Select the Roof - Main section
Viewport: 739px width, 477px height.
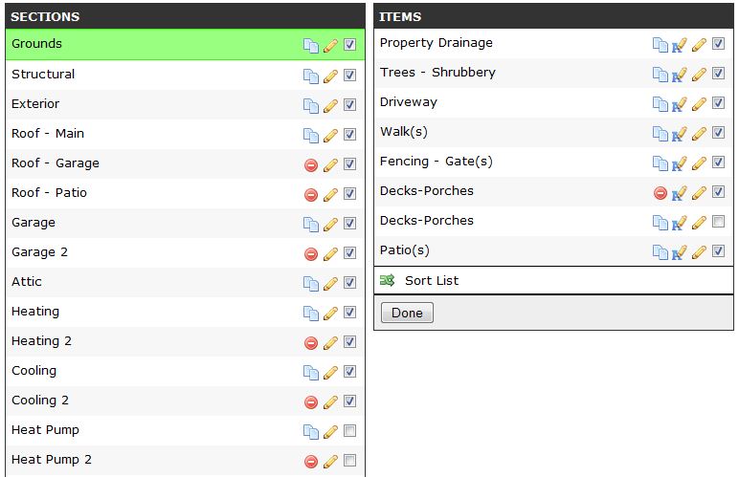click(185, 134)
